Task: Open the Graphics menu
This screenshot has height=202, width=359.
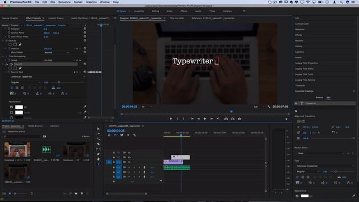Action: (91, 2)
